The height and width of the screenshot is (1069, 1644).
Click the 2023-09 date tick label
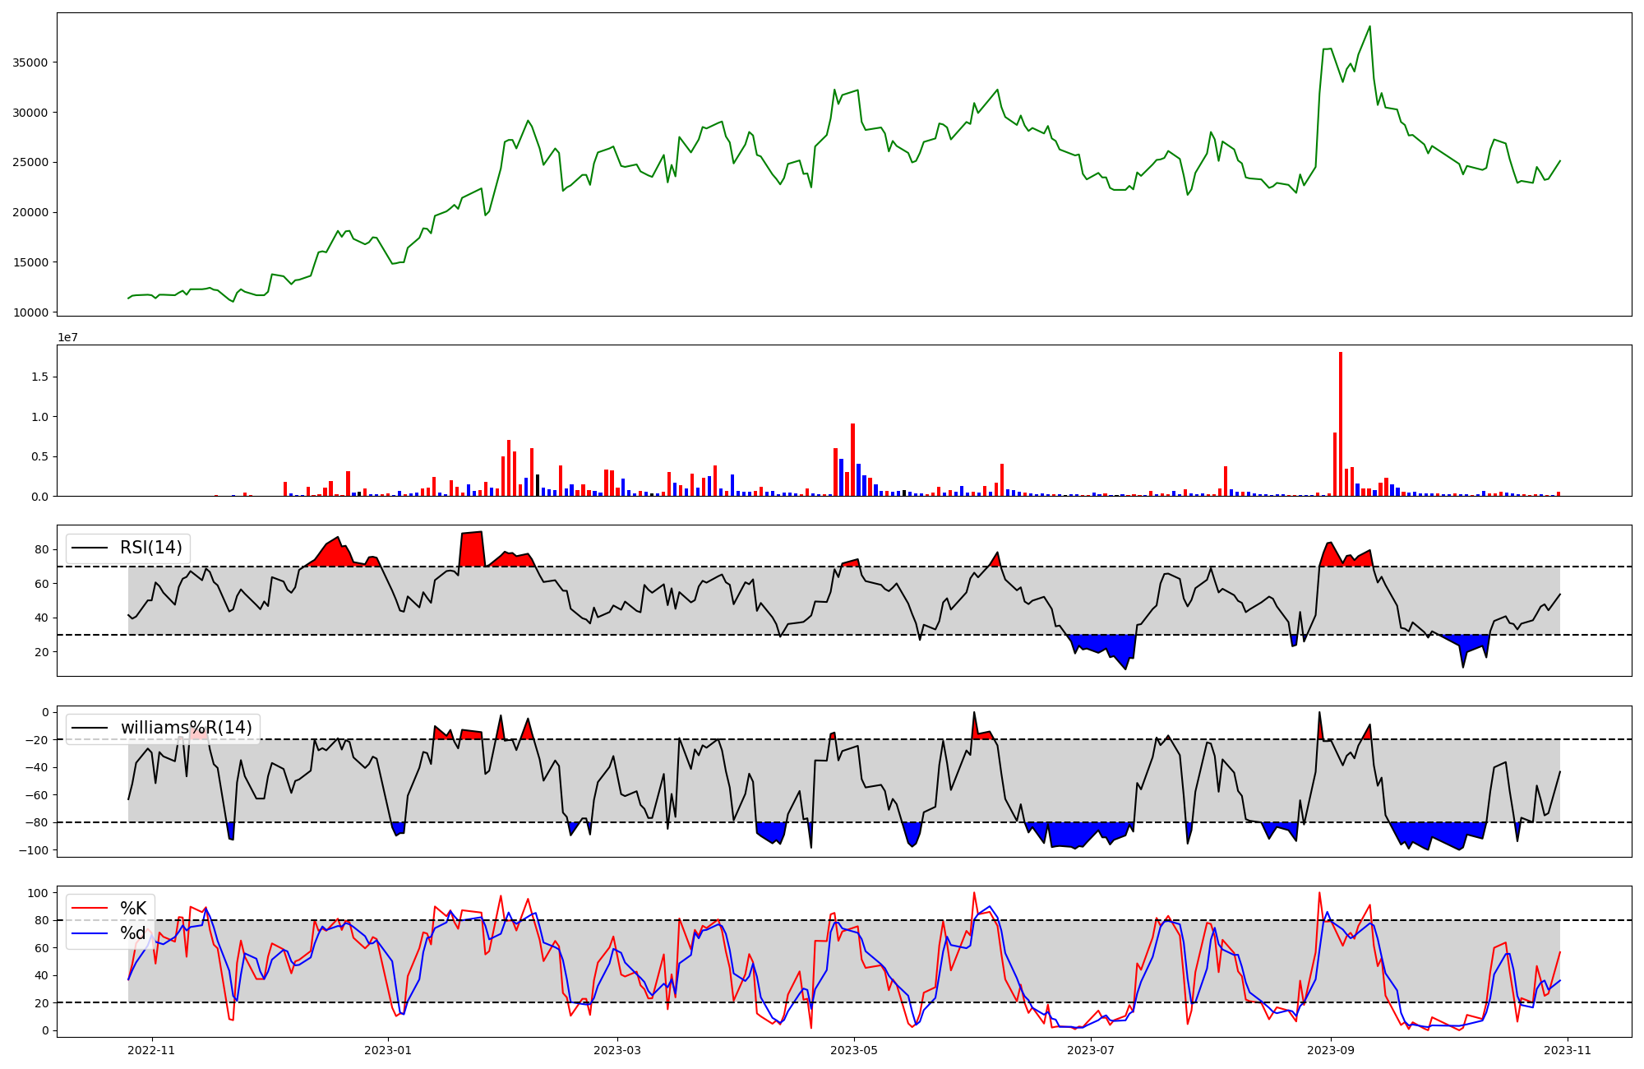point(1330,1050)
